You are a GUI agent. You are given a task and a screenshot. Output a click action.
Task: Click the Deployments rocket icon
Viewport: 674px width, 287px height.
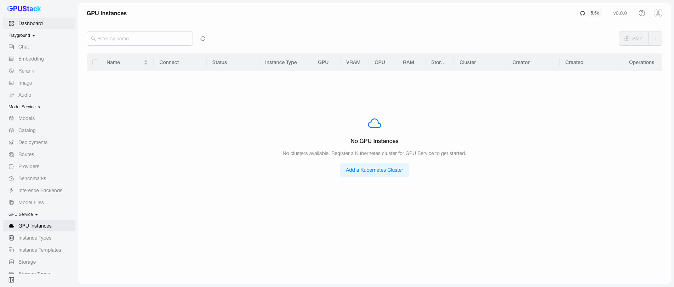point(11,142)
